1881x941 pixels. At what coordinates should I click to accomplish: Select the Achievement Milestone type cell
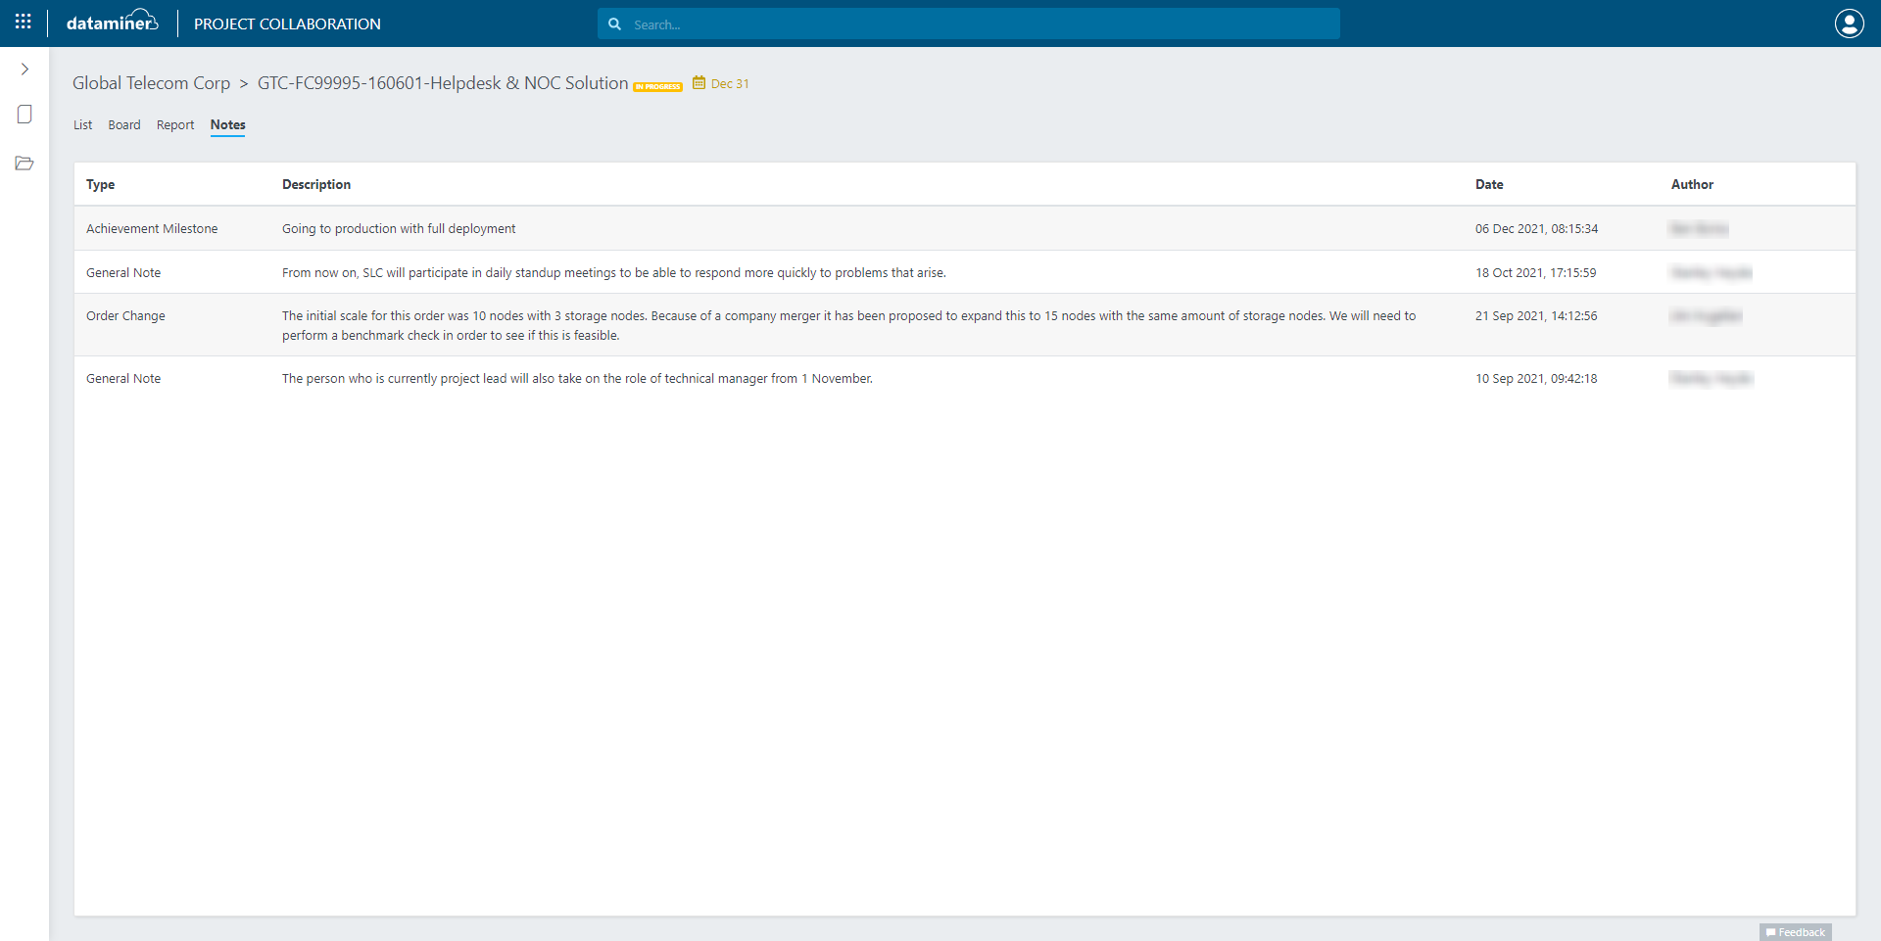click(152, 229)
